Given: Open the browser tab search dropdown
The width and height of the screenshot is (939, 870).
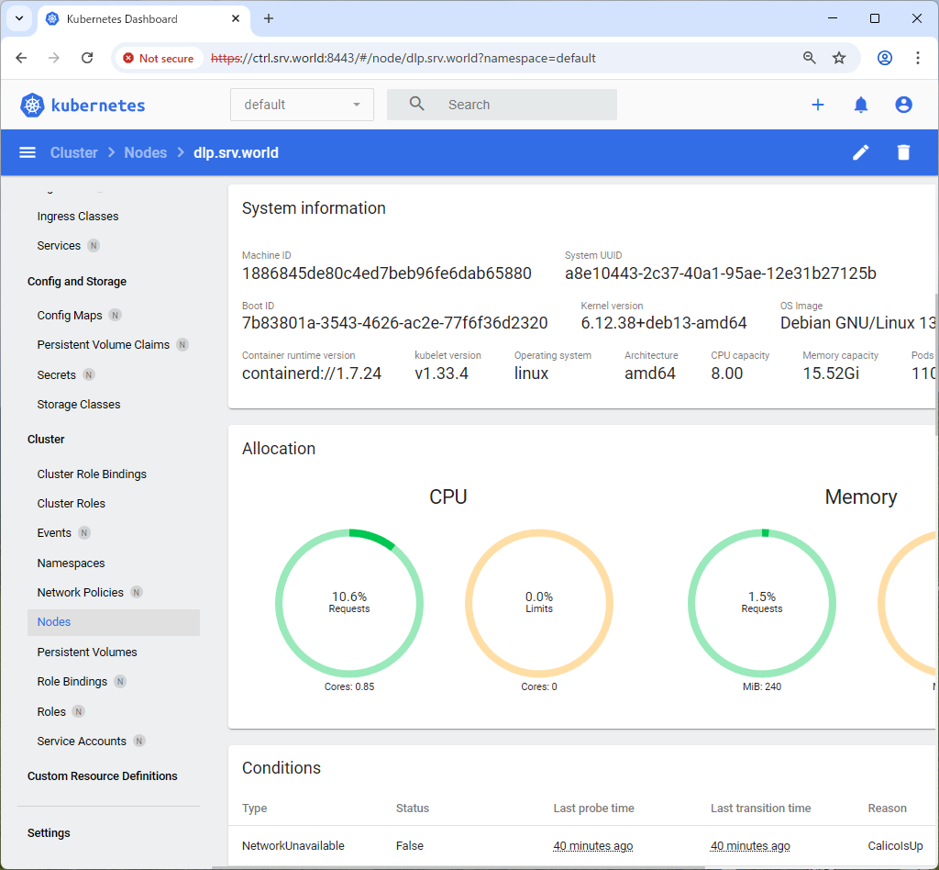Looking at the screenshot, I should tap(18, 18).
